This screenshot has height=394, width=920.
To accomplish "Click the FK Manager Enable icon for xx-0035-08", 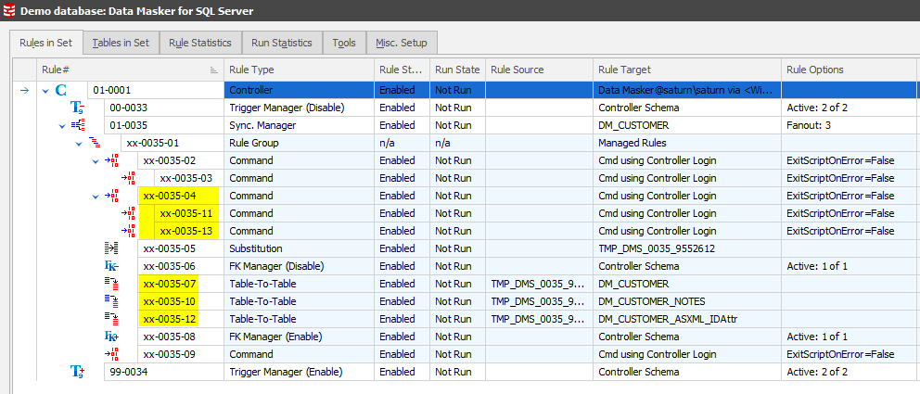I will coord(112,337).
